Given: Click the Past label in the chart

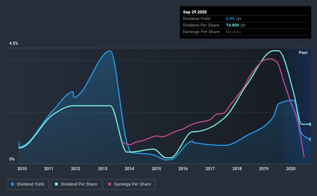Looking at the screenshot, I should click(x=303, y=52).
